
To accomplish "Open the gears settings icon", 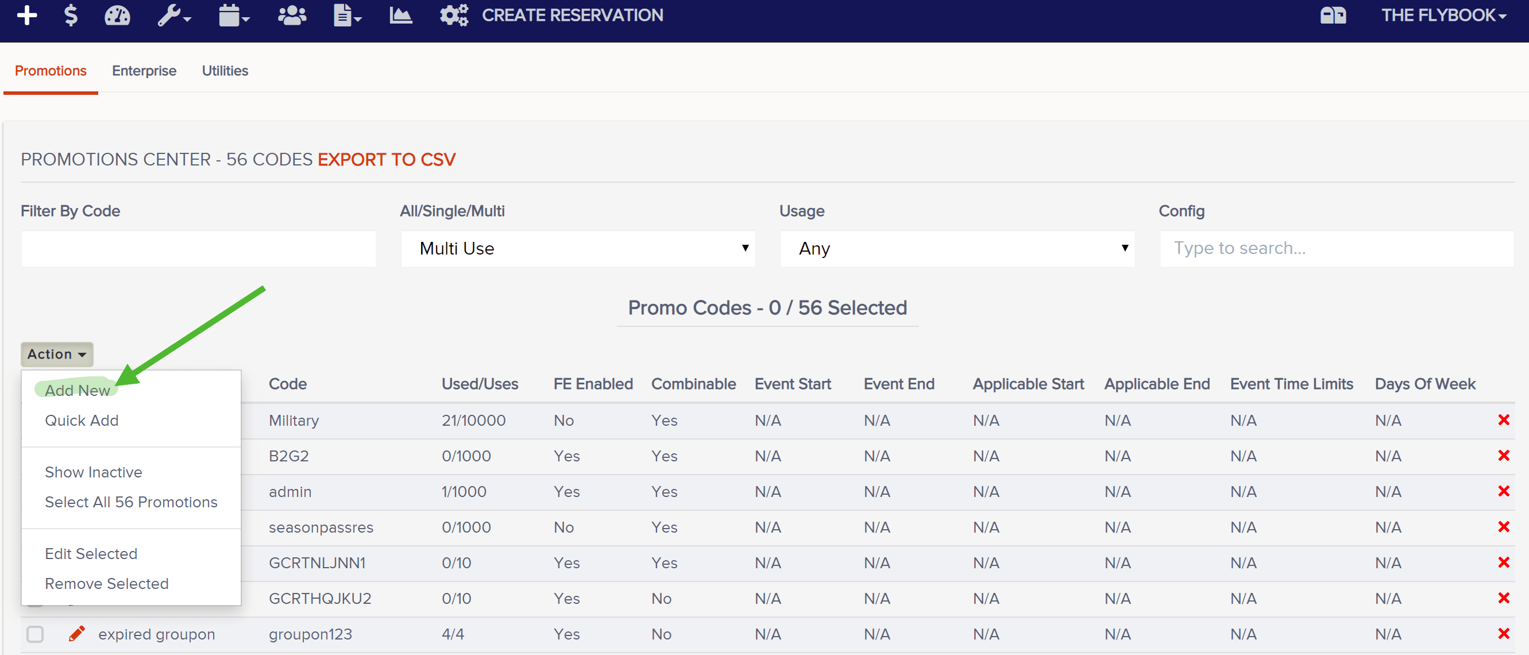I will 454,16.
